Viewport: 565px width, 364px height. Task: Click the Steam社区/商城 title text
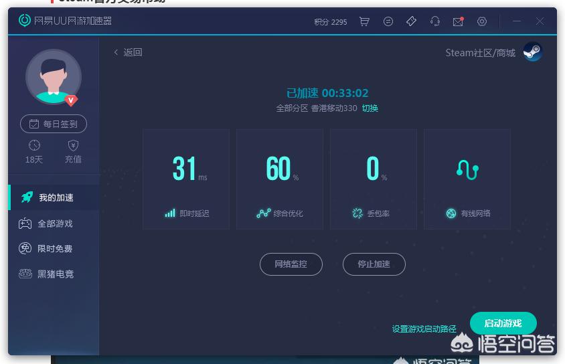481,53
